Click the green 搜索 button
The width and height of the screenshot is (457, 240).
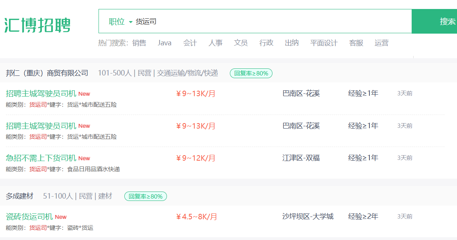(x=434, y=21)
